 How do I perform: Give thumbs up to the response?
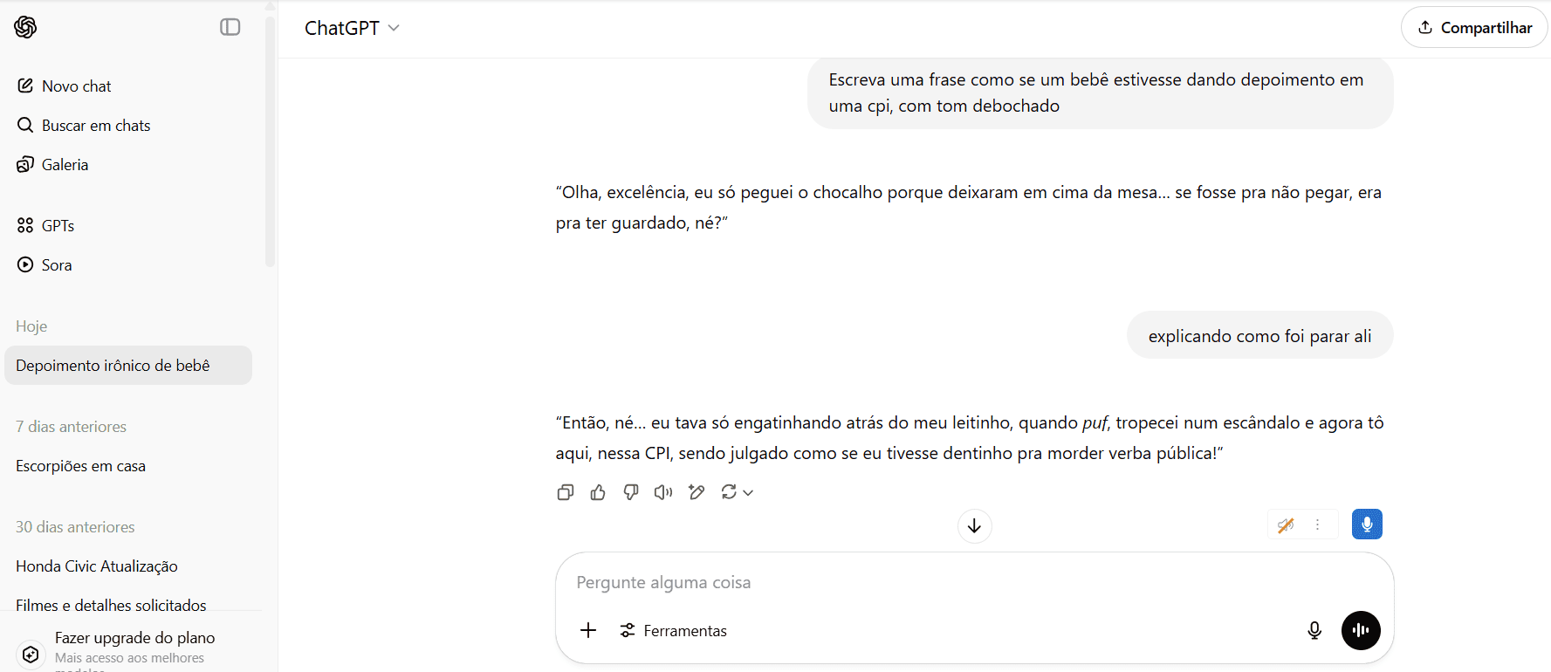(x=598, y=492)
